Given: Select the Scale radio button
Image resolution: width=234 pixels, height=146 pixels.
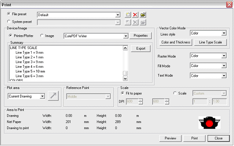Looking at the screenshot, I should point(175,93).
